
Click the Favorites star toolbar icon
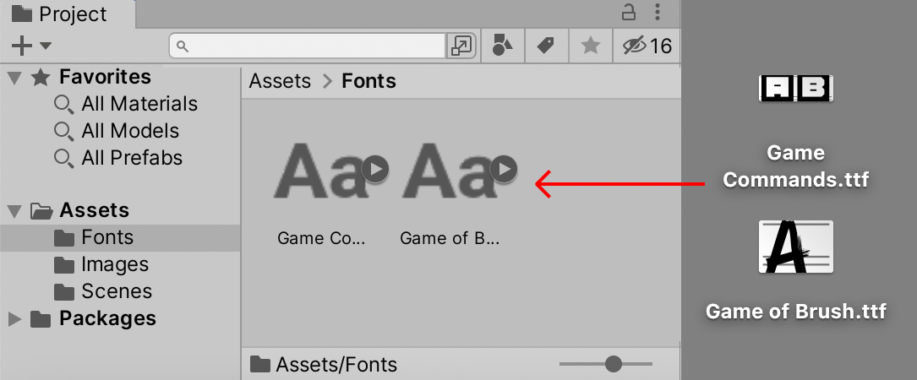coord(591,46)
